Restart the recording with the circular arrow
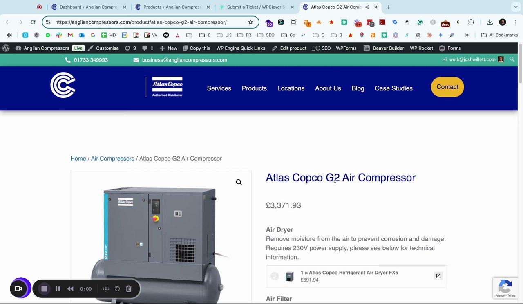 tap(117, 289)
